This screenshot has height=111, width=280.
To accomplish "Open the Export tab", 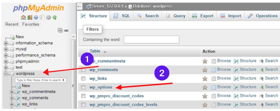I will pos(202,16).
